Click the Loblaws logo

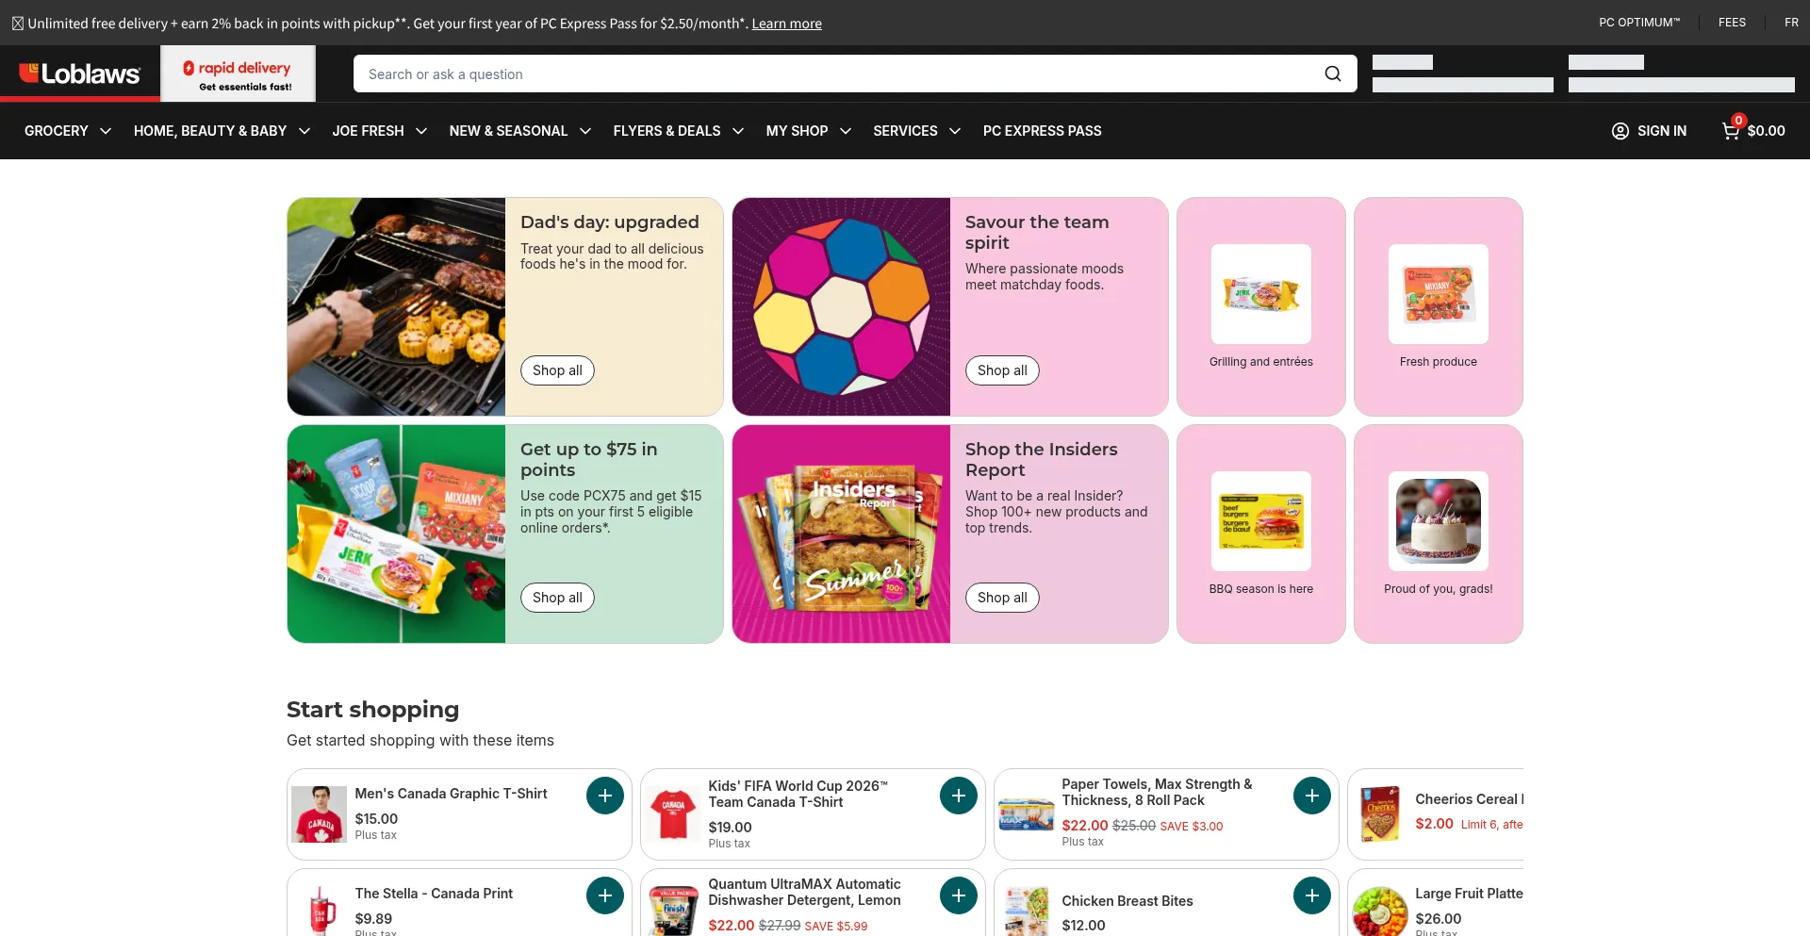tap(80, 74)
